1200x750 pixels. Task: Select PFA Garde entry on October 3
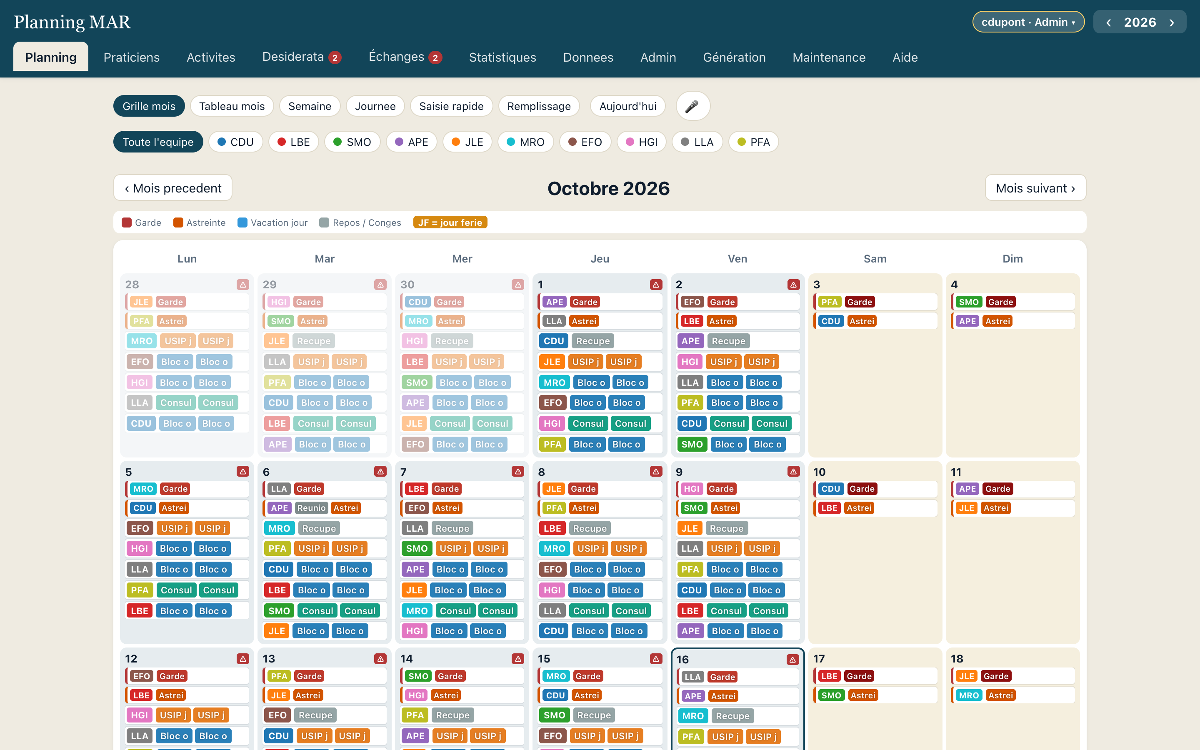[x=875, y=302]
